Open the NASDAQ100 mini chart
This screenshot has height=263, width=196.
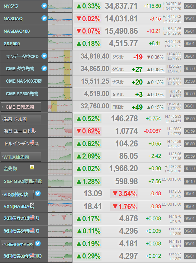coord(60,31)
